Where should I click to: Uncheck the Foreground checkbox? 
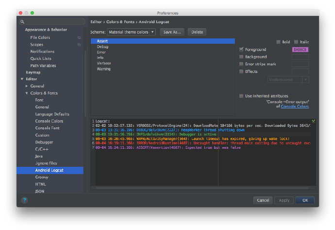click(x=241, y=49)
